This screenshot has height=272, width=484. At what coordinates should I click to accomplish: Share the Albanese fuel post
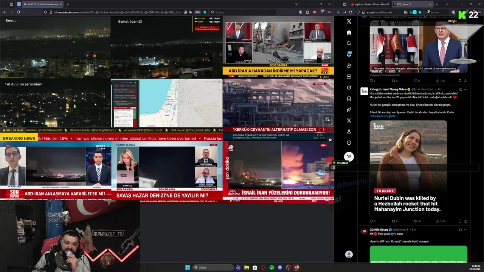pyautogui.click(x=465, y=80)
